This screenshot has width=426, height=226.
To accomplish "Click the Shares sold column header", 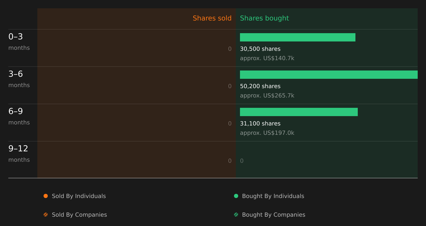I will [x=212, y=18].
